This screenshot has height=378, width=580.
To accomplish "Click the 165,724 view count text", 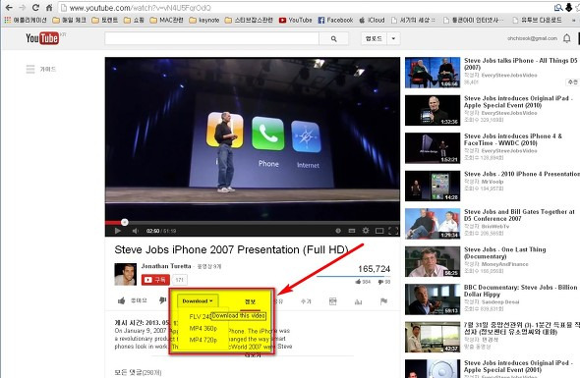I will pyautogui.click(x=374, y=269).
